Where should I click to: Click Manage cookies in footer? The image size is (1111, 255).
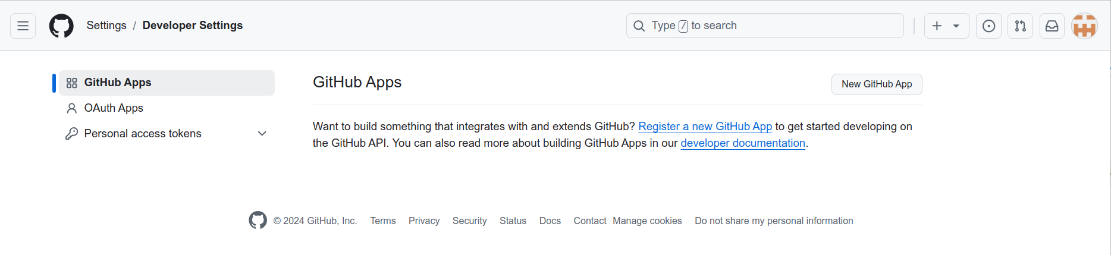(647, 221)
